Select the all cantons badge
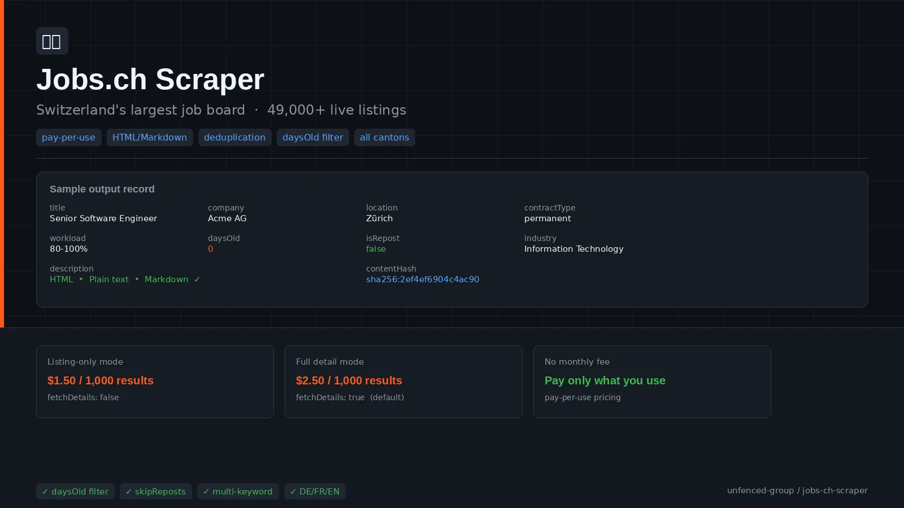Image resolution: width=904 pixels, height=508 pixels. click(x=384, y=137)
